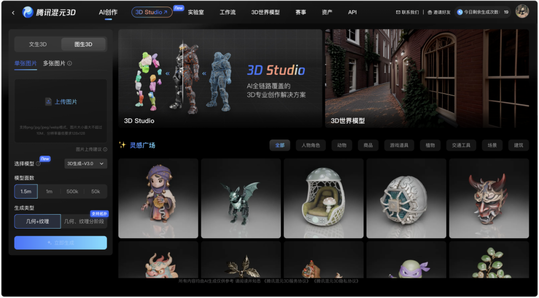Switch to 图生3D mode
Screen dimensions: 539x298
83,44
